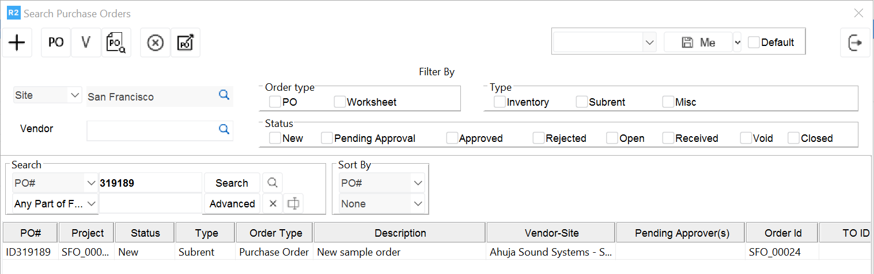Image resolution: width=874 pixels, height=274 pixels.
Task: Click the Vendor lookup magnifier icon
Action: 224,129
